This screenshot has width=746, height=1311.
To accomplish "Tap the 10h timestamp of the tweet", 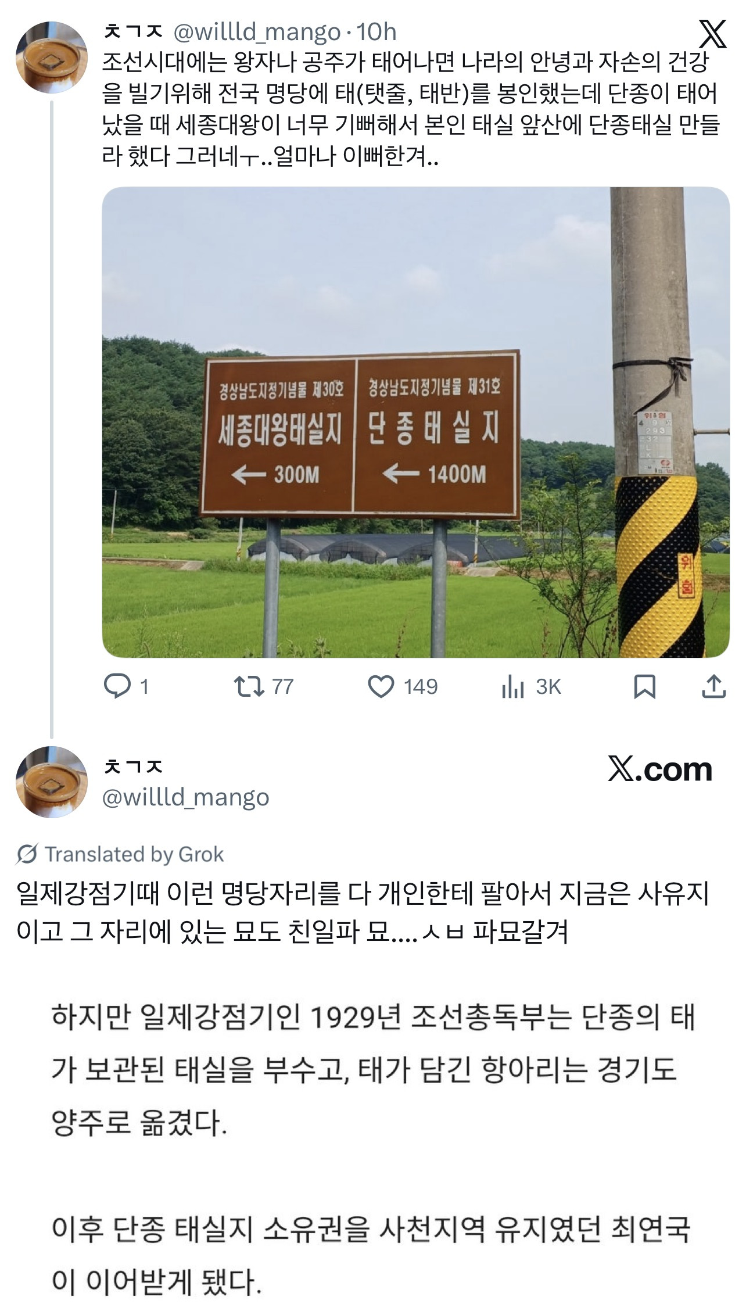I will pyautogui.click(x=376, y=32).
